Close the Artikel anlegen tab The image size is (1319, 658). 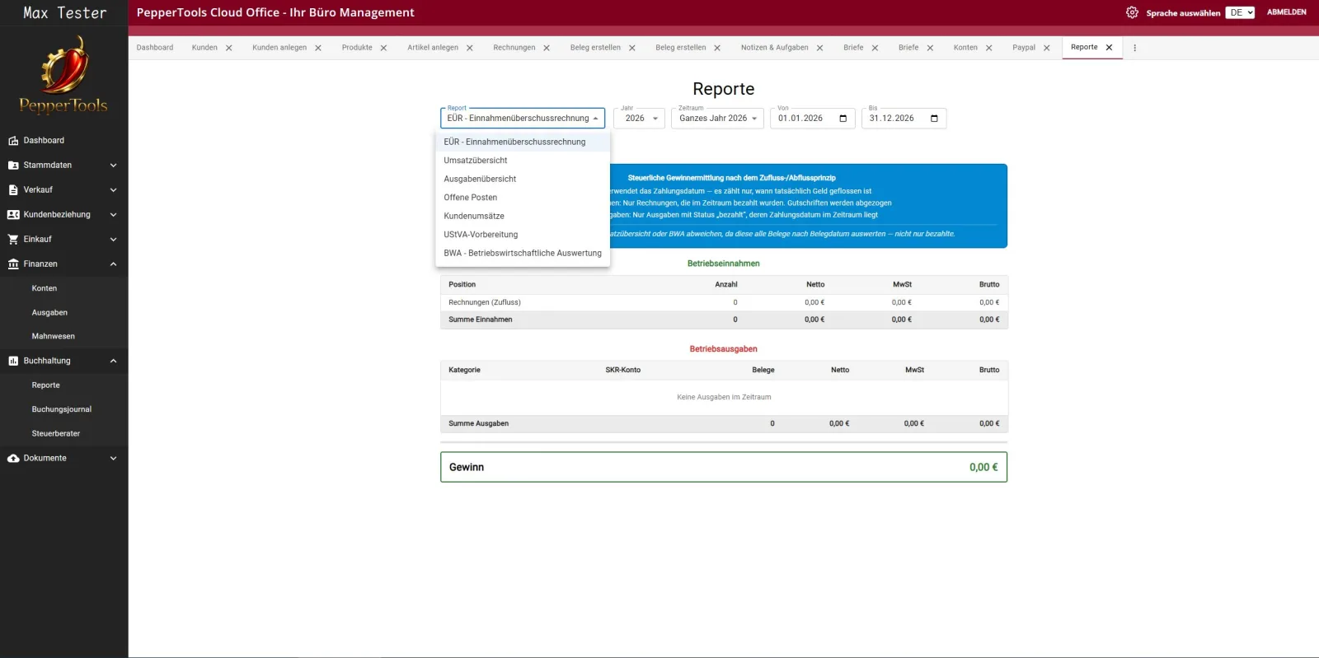point(469,48)
